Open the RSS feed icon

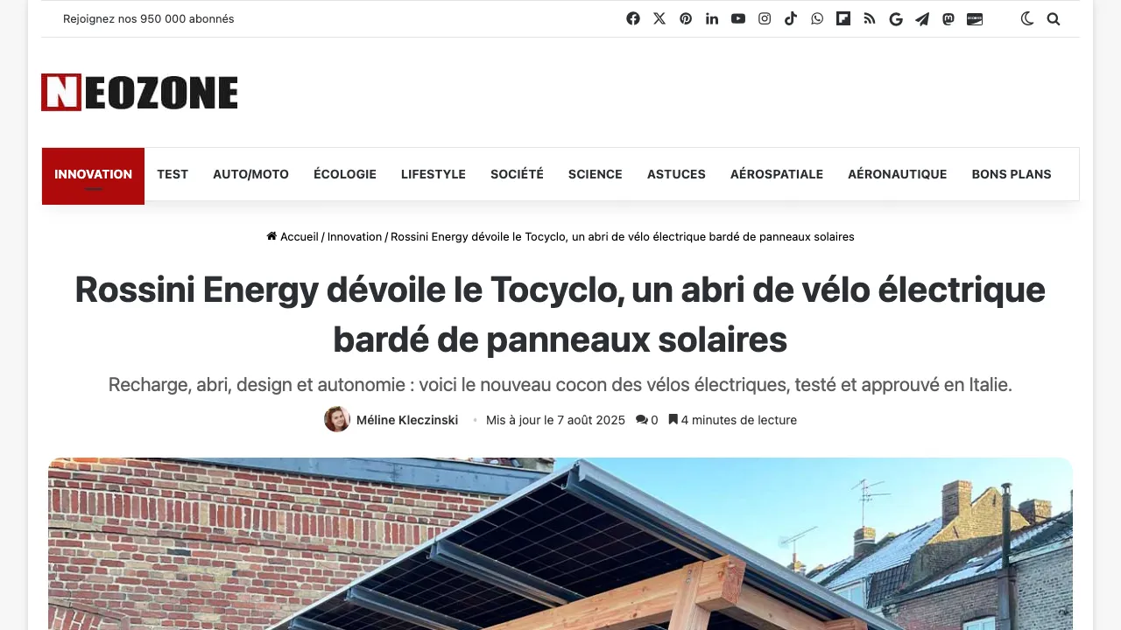(870, 18)
